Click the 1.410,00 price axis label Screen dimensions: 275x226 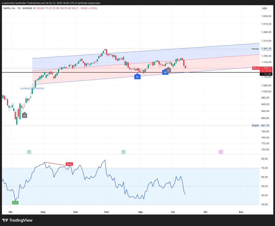[x=266, y=41]
